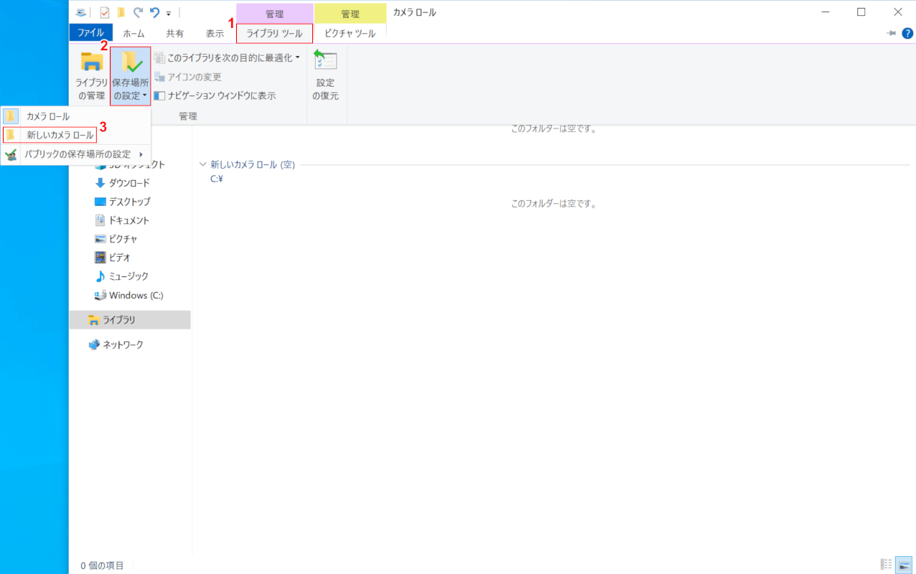Switch to large icons view in status bar

903,565
